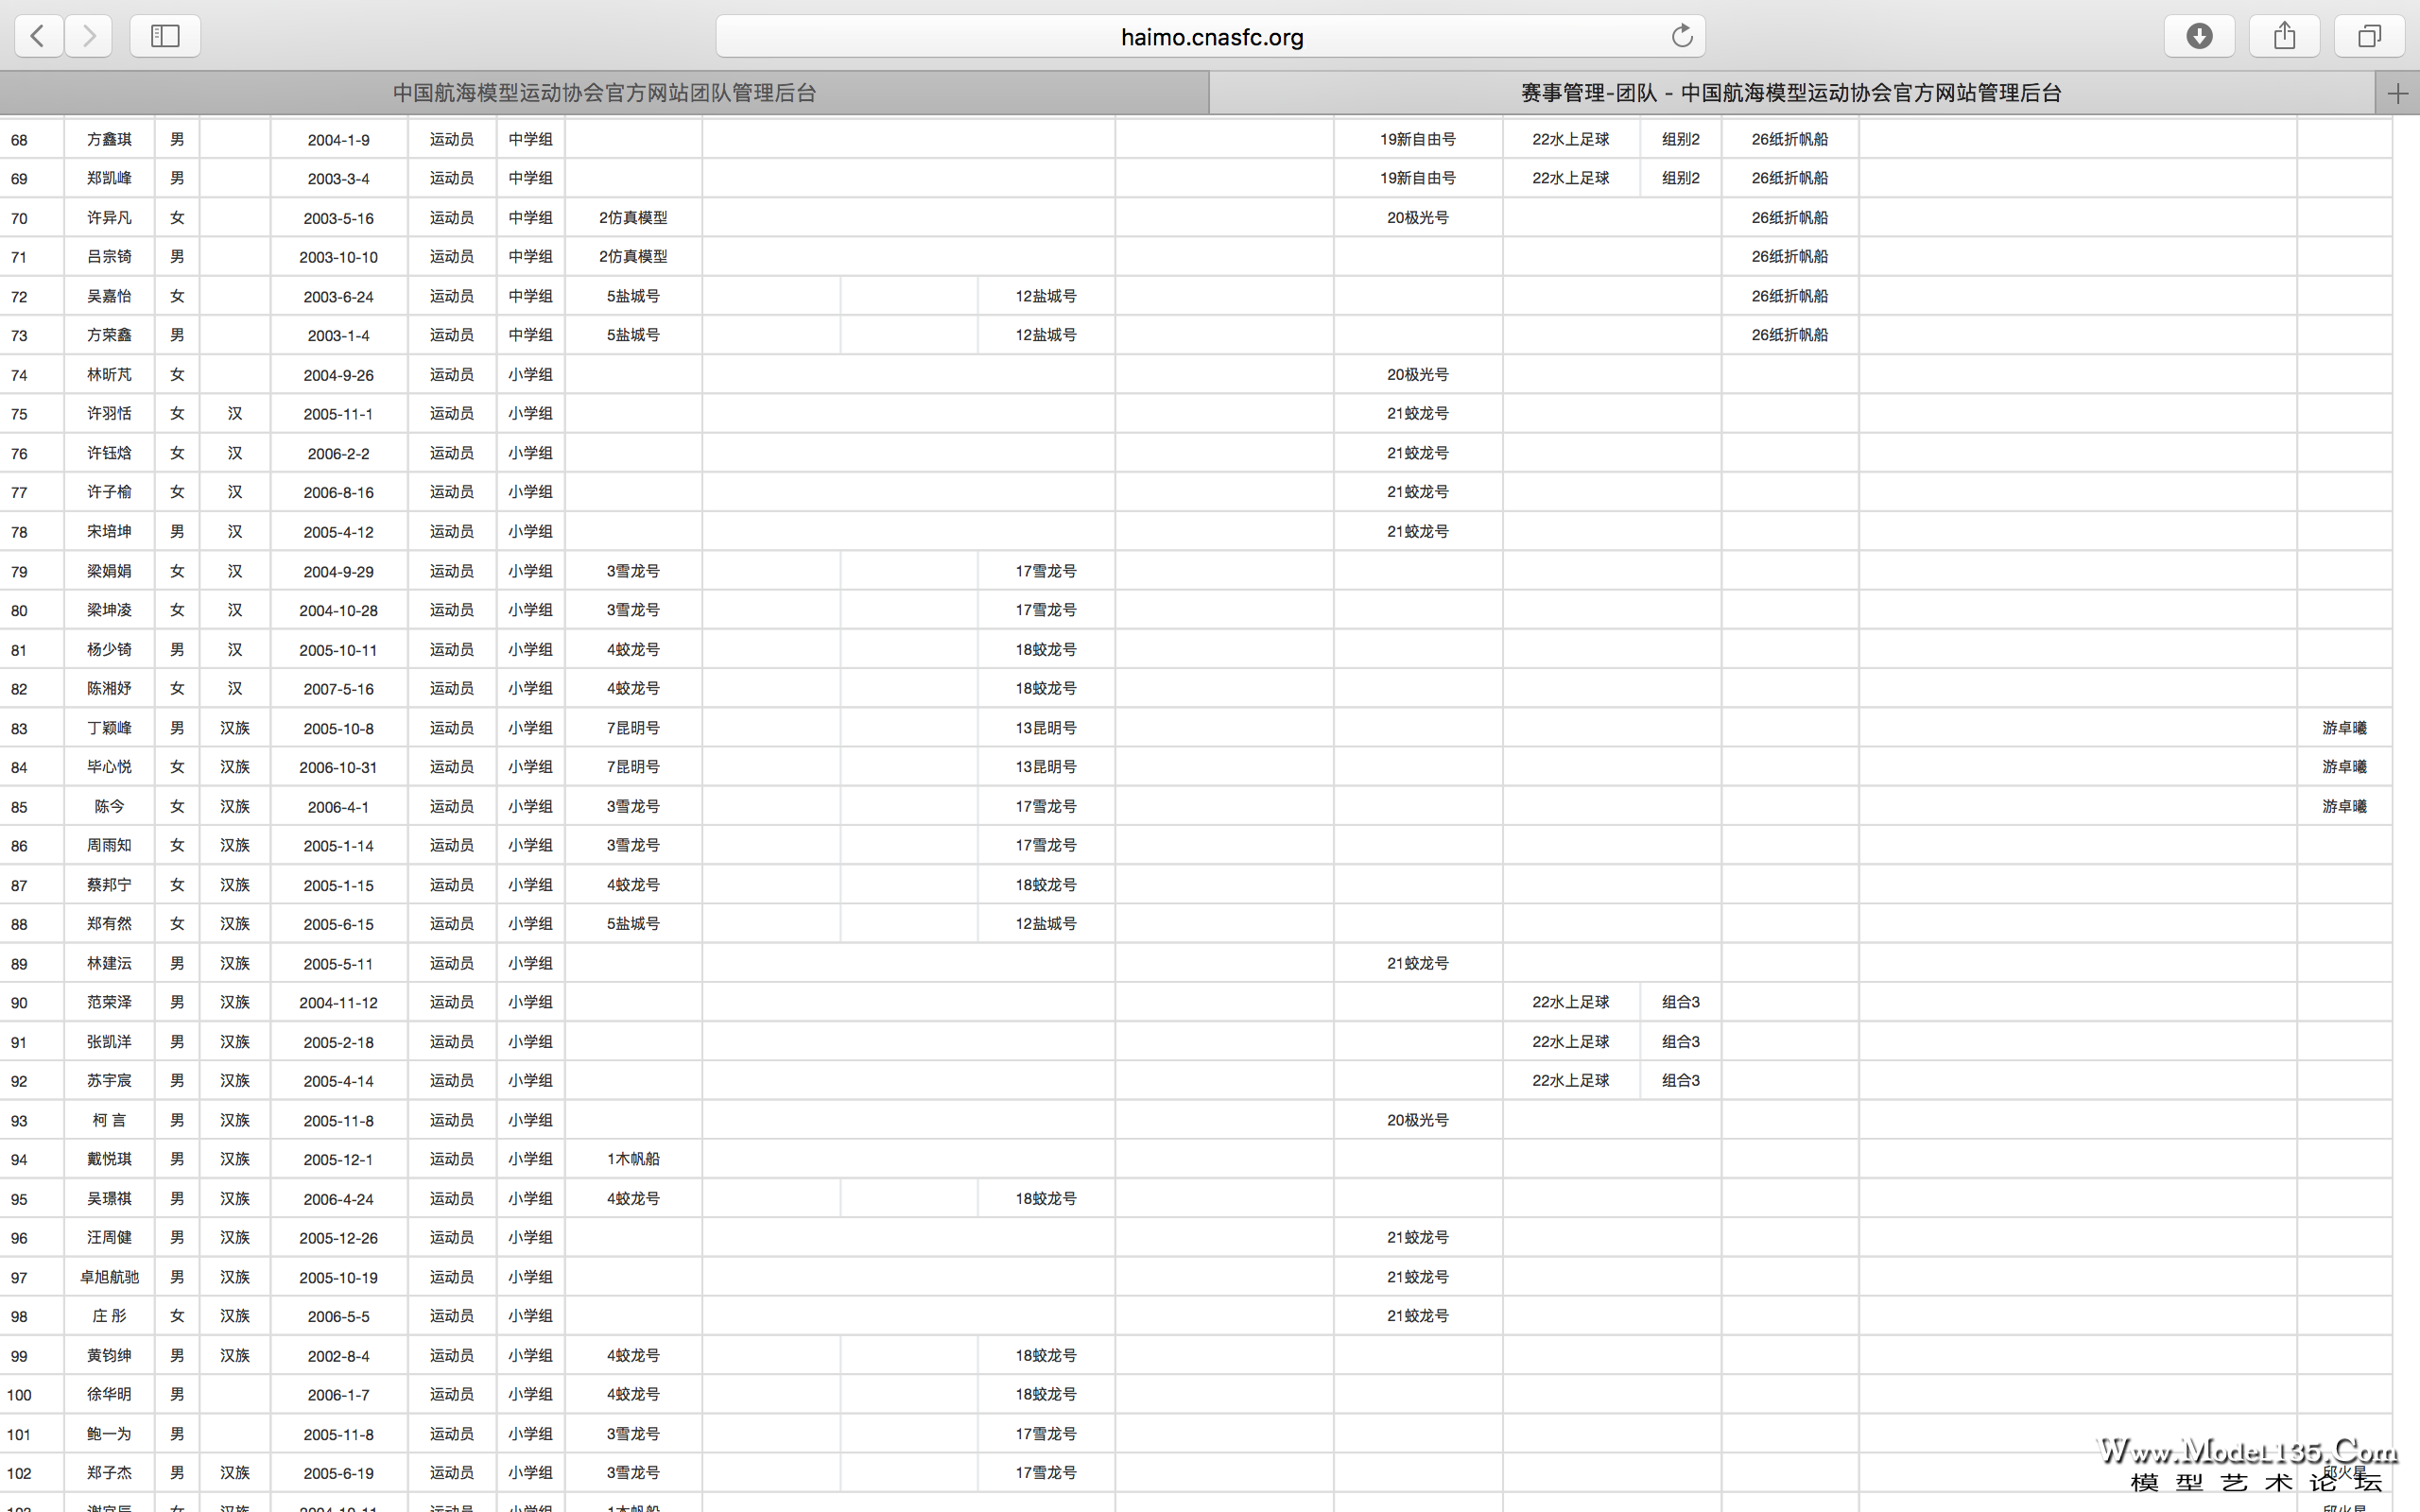2420x1512 pixels.
Task: Click 26纸折帆船 in row 73
Action: [x=1789, y=335]
